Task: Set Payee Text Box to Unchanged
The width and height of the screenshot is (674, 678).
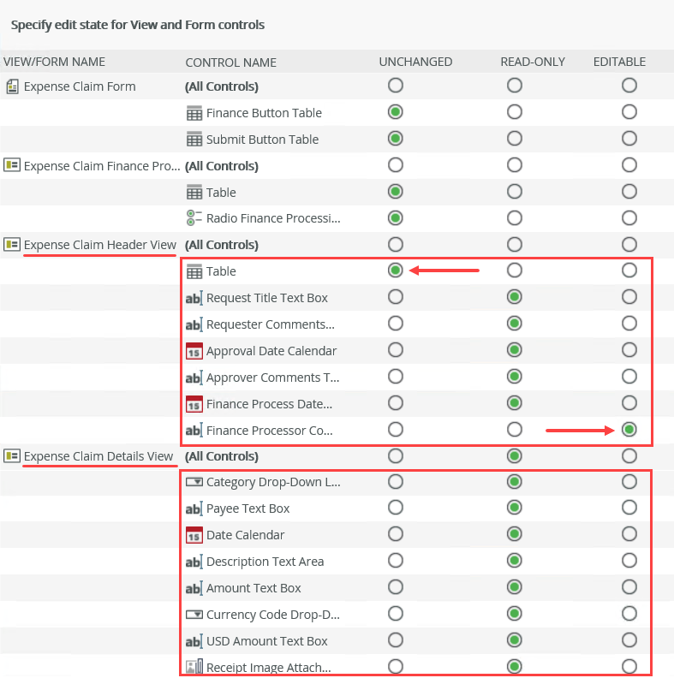Action: (395, 508)
